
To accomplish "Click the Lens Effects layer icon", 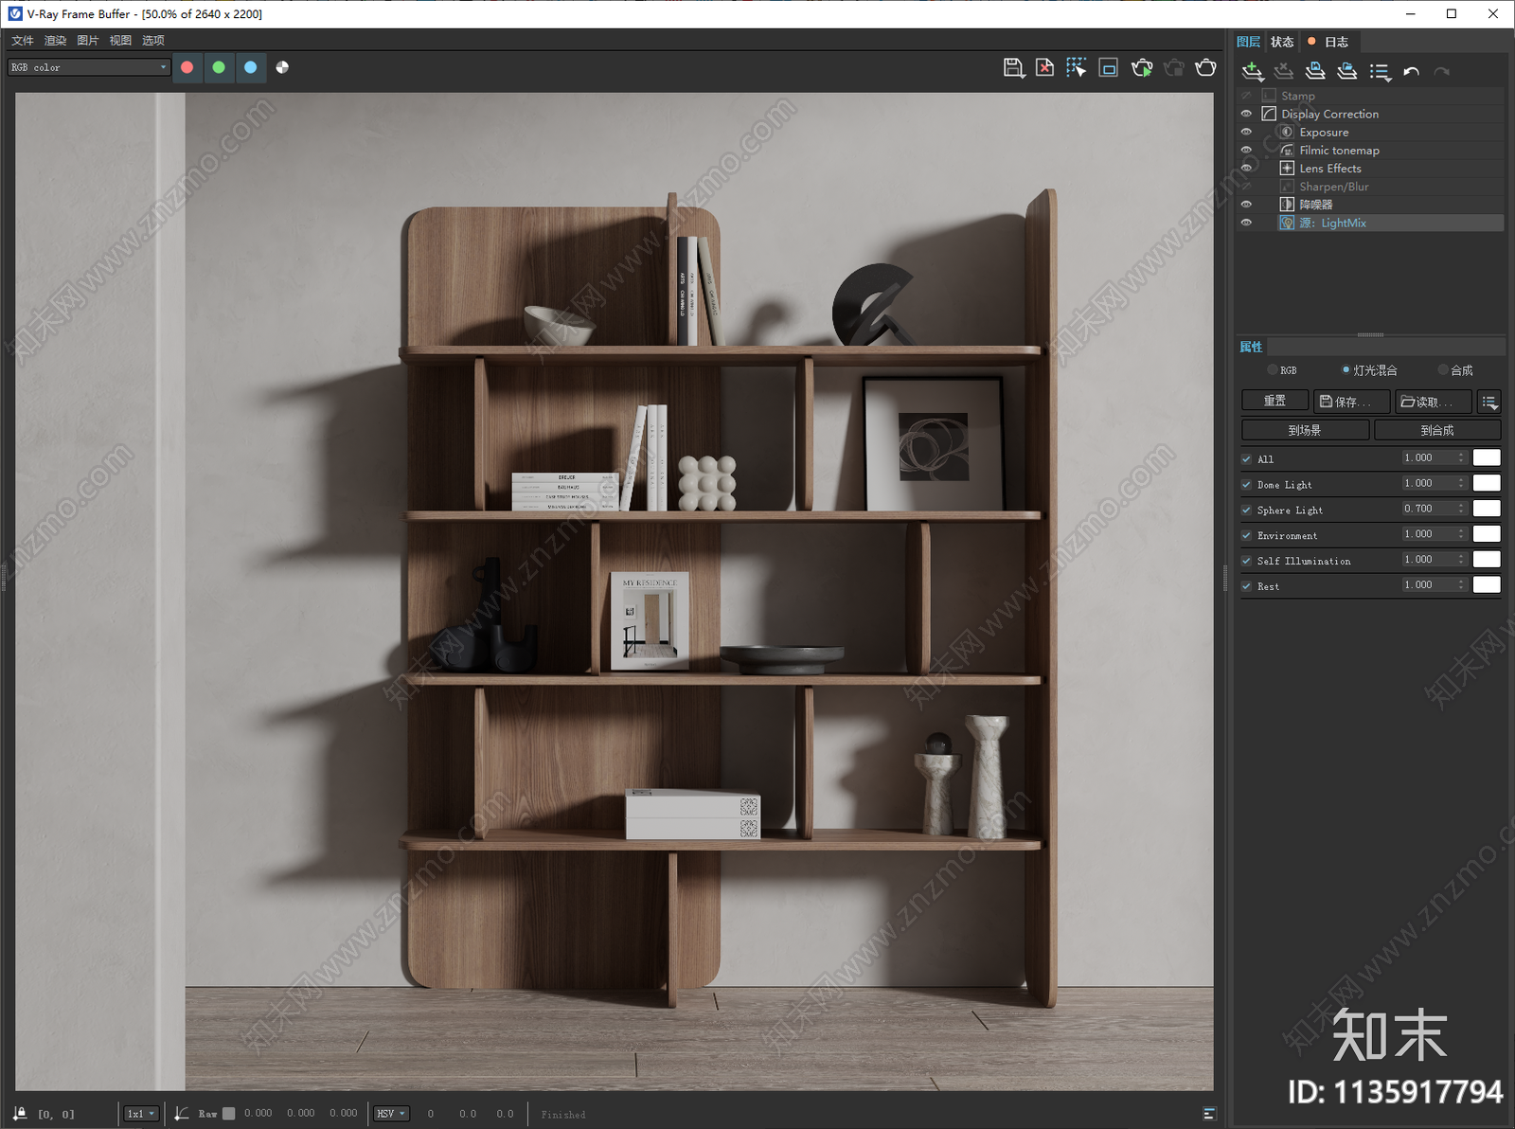I will (x=1287, y=168).
